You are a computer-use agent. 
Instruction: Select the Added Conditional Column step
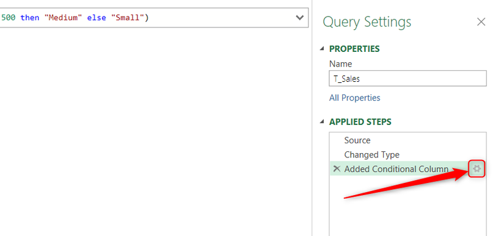(396, 169)
